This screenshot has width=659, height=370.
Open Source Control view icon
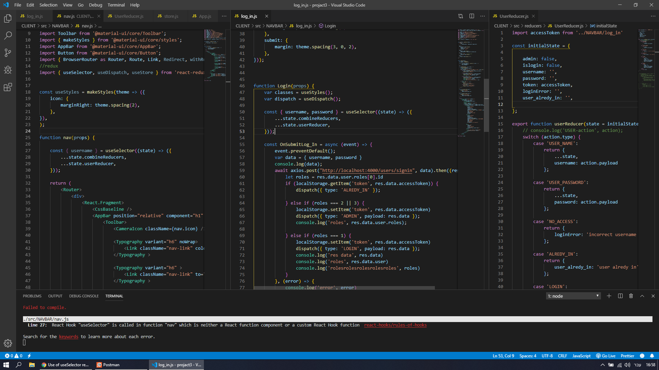tap(8, 53)
